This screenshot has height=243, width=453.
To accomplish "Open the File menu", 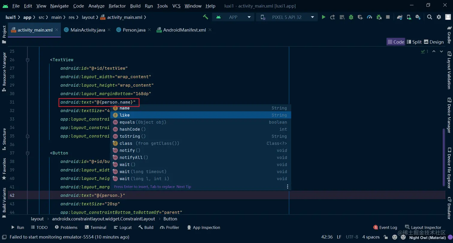I will 16,6.
